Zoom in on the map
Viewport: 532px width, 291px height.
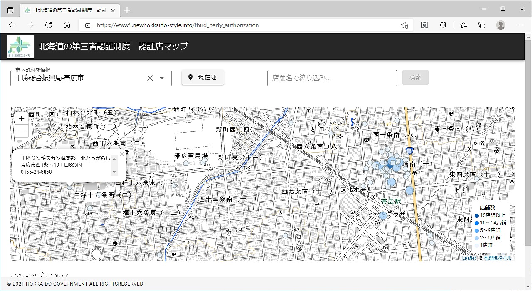click(22, 118)
